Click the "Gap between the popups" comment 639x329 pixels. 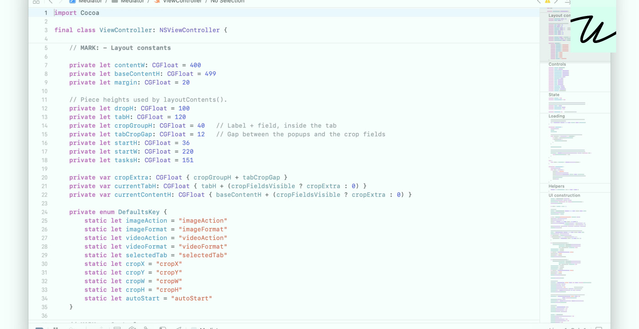click(301, 134)
